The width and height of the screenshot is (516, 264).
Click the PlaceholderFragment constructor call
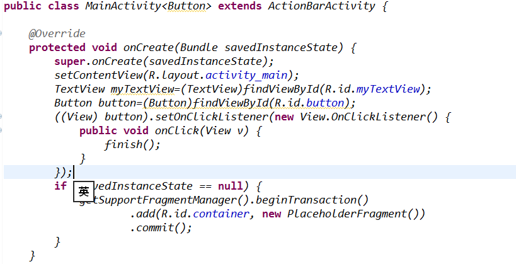[x=350, y=214]
